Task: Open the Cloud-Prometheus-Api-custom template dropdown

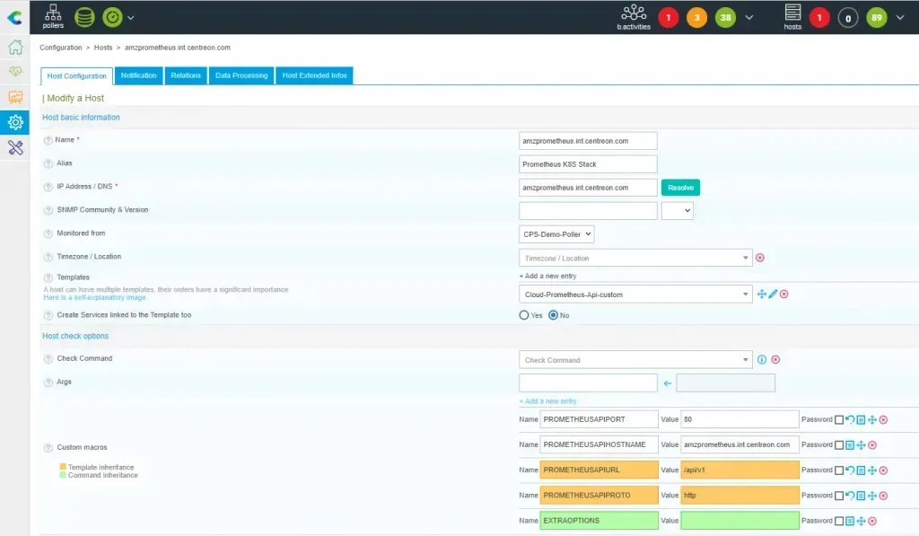Action: pyautogui.click(x=635, y=294)
